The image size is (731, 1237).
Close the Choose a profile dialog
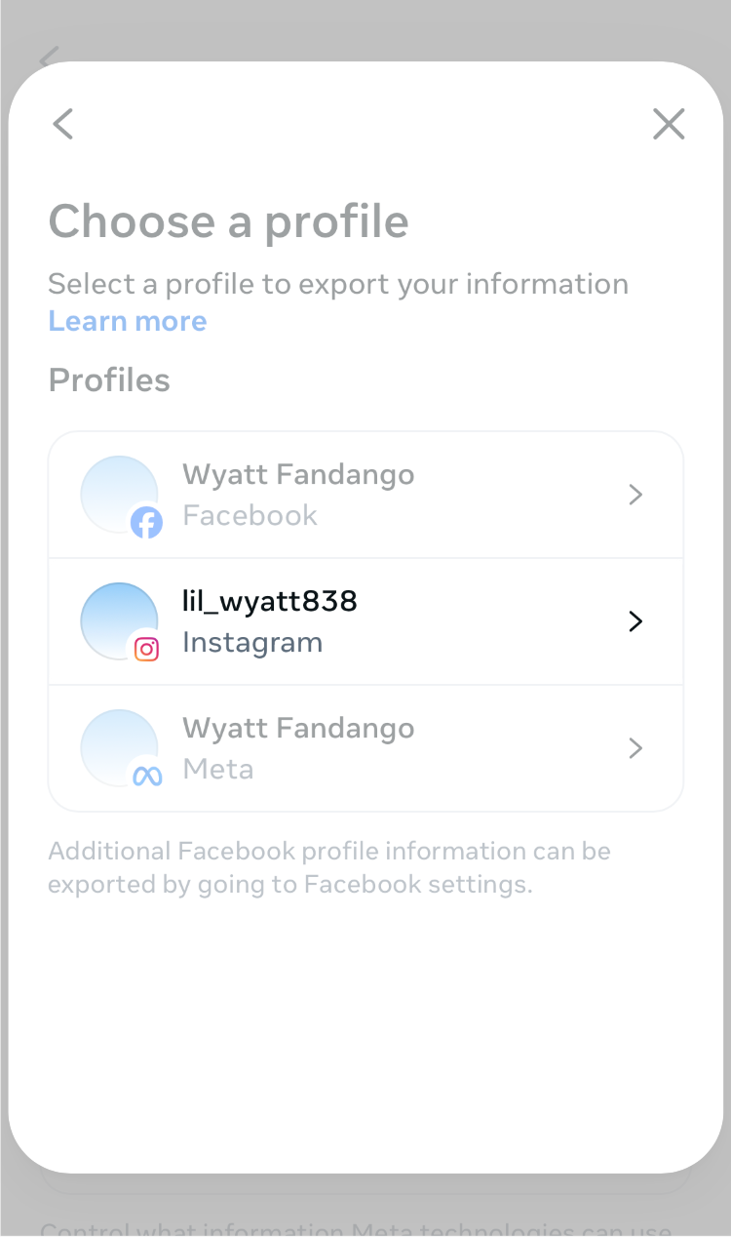[x=669, y=124]
